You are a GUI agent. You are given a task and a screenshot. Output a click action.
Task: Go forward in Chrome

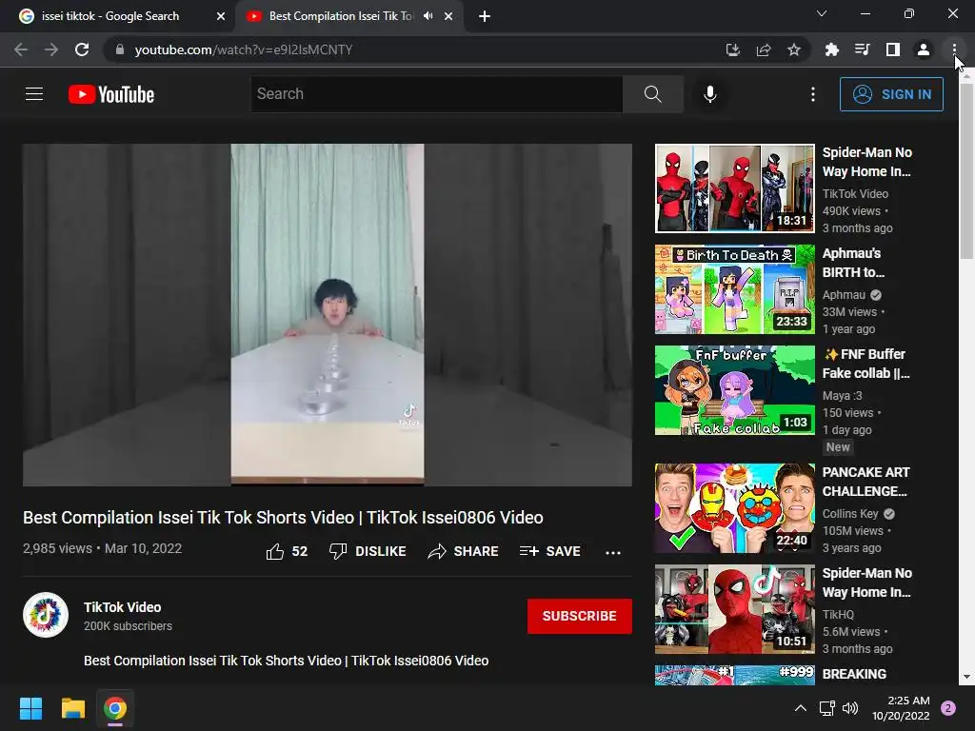click(x=51, y=49)
